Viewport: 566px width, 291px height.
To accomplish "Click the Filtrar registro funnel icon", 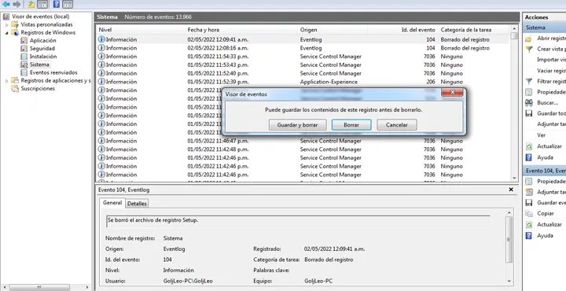I will point(529,81).
